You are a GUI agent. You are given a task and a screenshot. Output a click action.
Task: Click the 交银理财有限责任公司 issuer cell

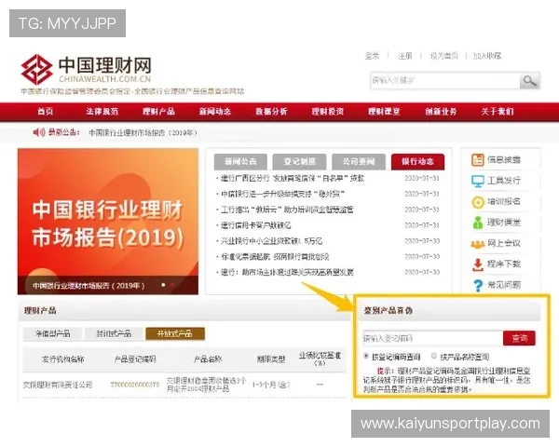pyautogui.click(x=58, y=385)
